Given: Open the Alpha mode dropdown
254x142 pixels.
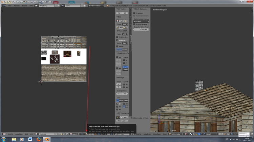Looking at the screenshot, I should [125, 43].
